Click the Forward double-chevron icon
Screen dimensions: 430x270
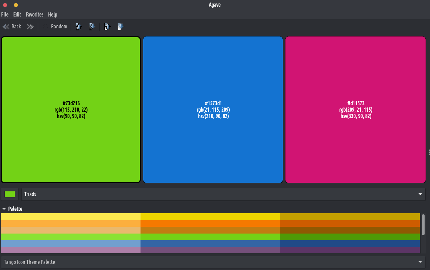(30, 27)
